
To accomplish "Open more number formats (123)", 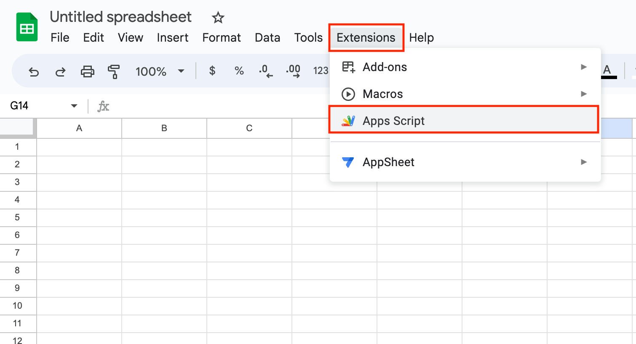I will (x=321, y=71).
